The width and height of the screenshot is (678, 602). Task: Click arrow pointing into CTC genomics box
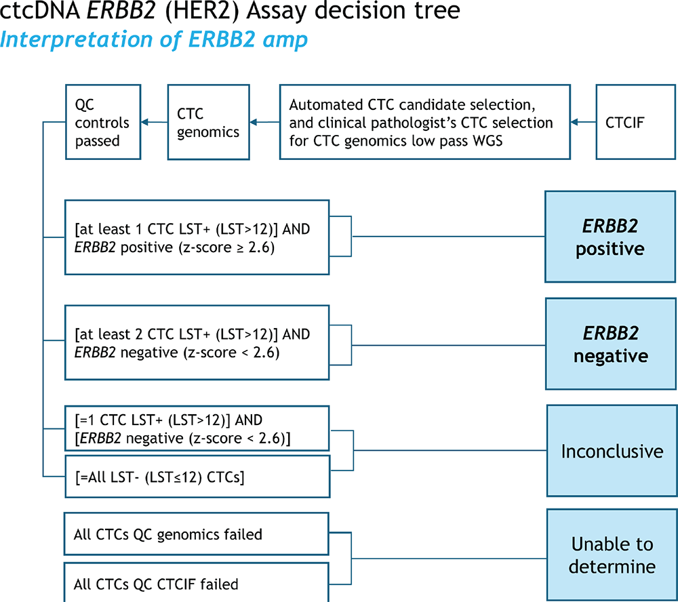pyautogui.click(x=264, y=123)
